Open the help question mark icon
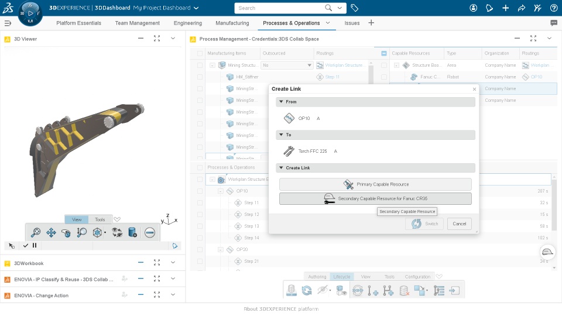Viewport: 562px width, 316px height. [554, 8]
